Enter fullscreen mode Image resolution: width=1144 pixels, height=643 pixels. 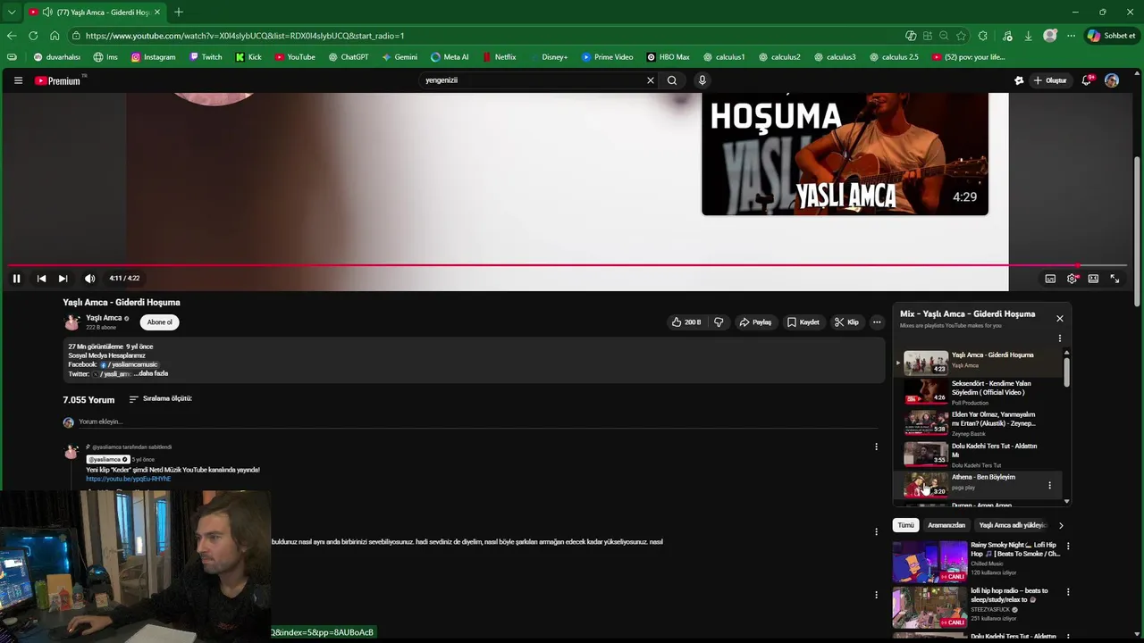point(1115,279)
